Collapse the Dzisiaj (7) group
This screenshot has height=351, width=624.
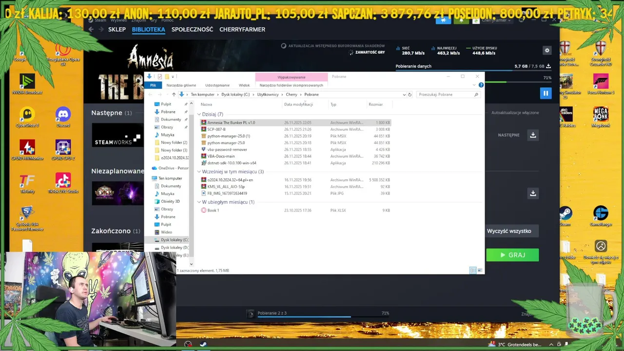[x=199, y=115]
